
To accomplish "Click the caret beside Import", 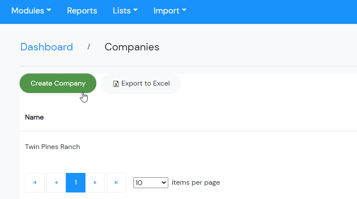I will tap(184, 10).
